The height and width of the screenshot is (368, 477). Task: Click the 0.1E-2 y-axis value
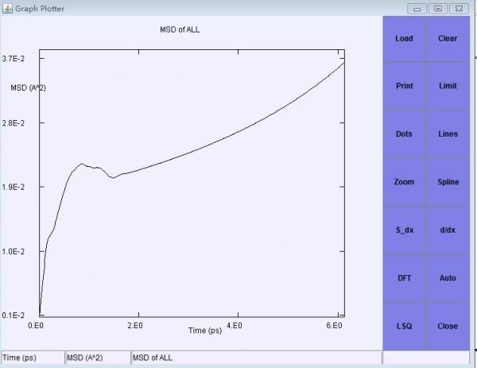(13, 315)
